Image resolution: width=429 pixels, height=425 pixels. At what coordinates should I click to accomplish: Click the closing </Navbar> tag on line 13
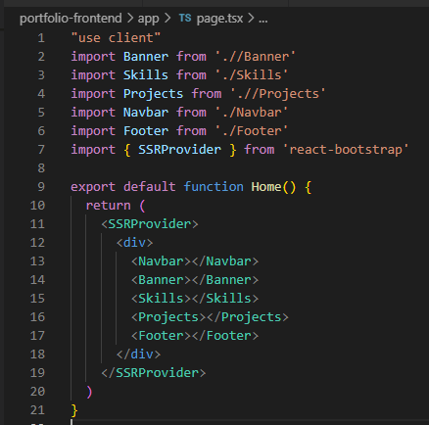(225, 261)
